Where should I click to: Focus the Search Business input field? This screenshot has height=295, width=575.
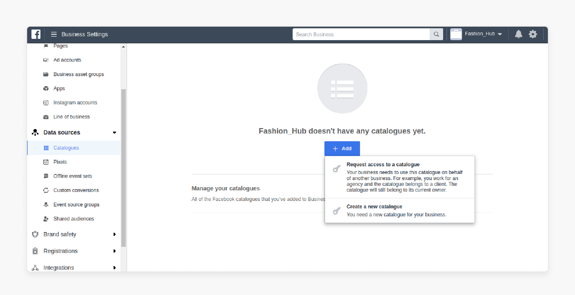(361, 34)
